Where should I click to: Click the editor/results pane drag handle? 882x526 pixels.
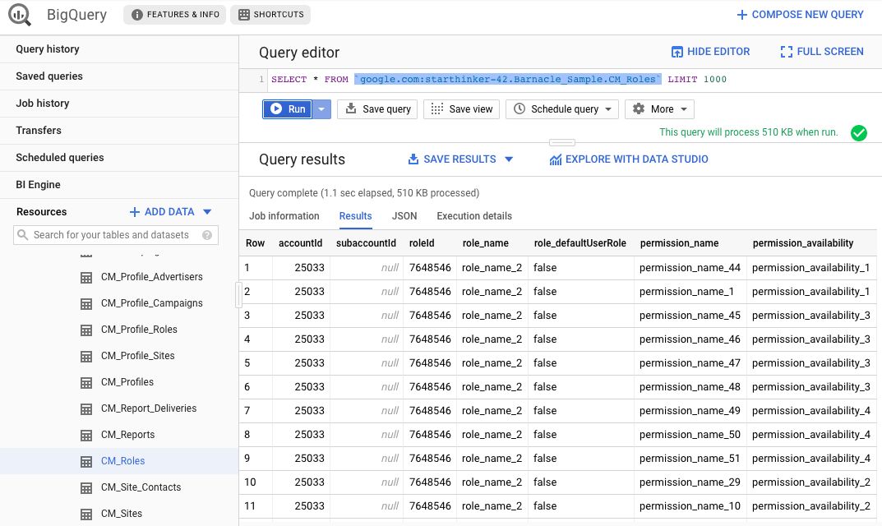(x=562, y=142)
